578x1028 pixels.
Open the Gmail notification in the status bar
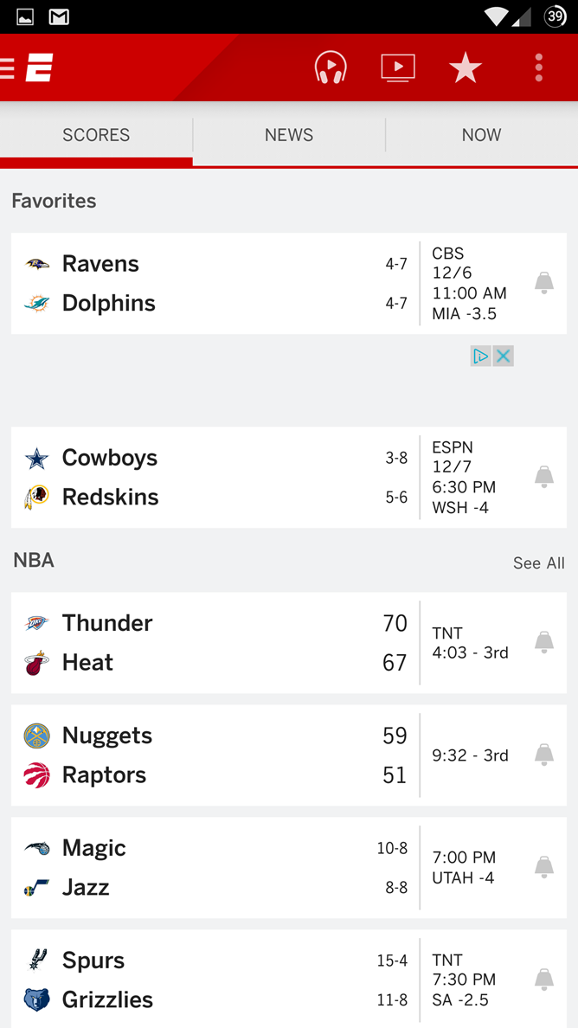coord(58,15)
